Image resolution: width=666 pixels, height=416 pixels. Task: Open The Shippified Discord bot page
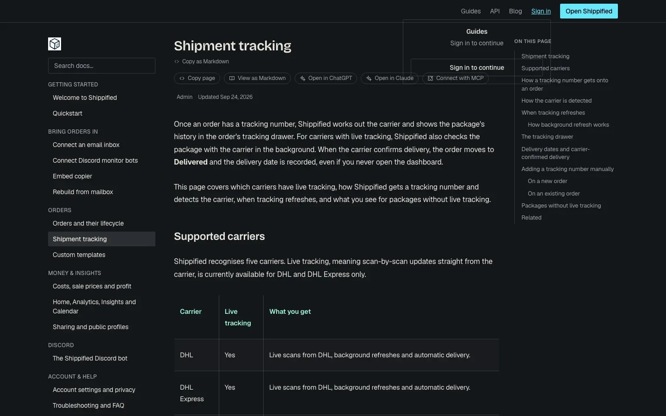pos(102,358)
